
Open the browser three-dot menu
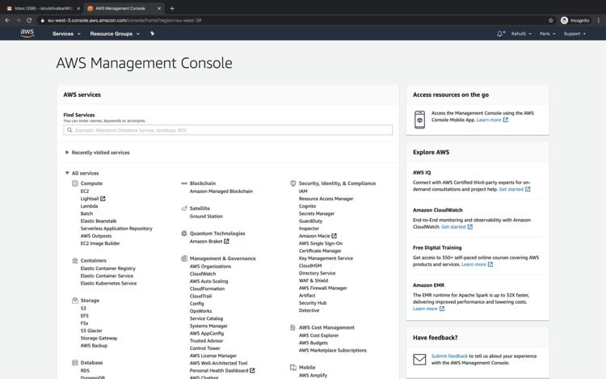click(x=599, y=20)
